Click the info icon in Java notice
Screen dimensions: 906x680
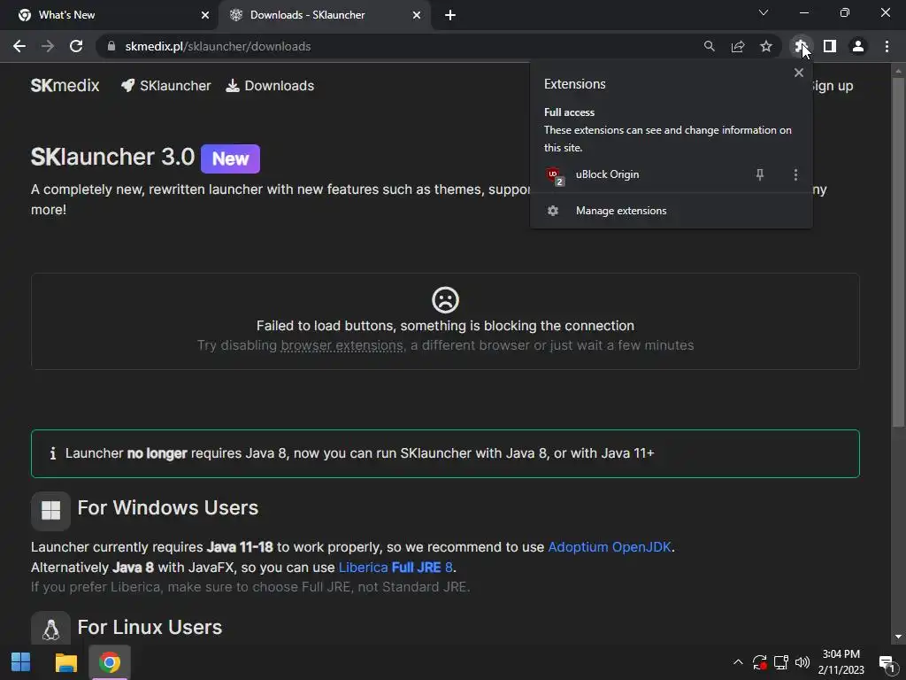point(52,453)
